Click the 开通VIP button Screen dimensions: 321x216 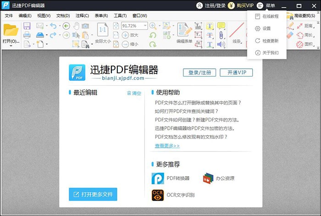236,72
